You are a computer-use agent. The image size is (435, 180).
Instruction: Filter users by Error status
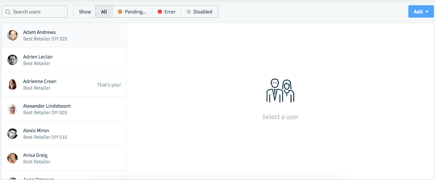(167, 12)
